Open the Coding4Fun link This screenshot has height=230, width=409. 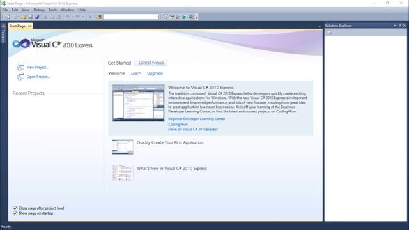click(178, 125)
